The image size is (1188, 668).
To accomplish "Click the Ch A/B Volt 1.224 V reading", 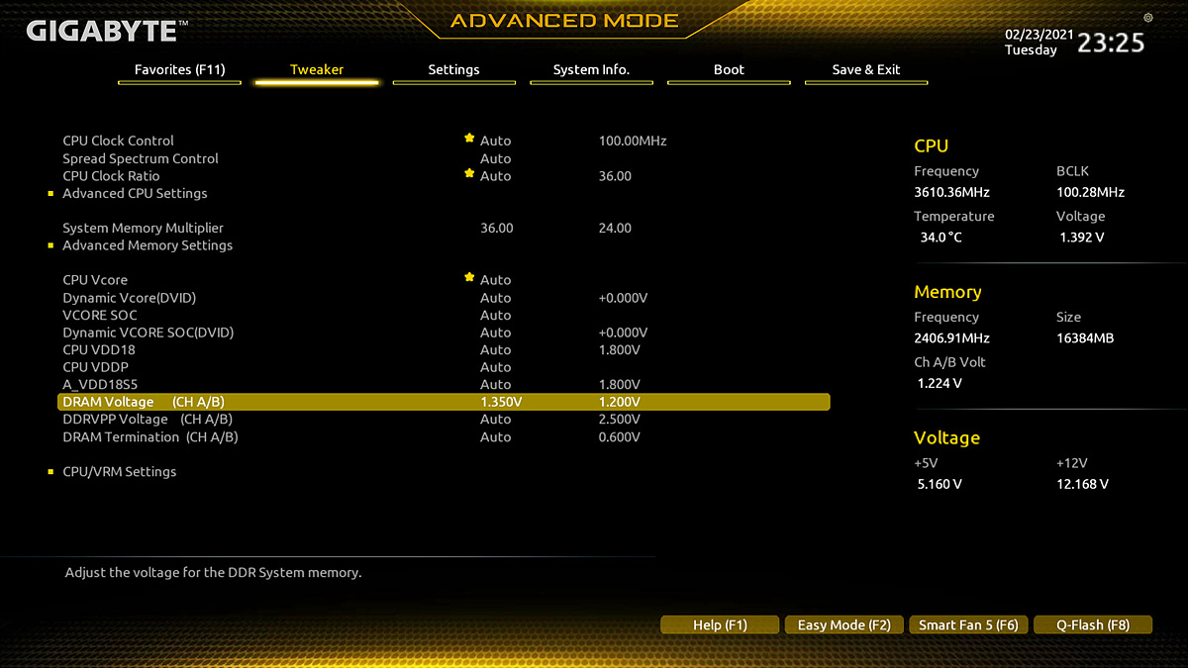I will [x=940, y=383].
